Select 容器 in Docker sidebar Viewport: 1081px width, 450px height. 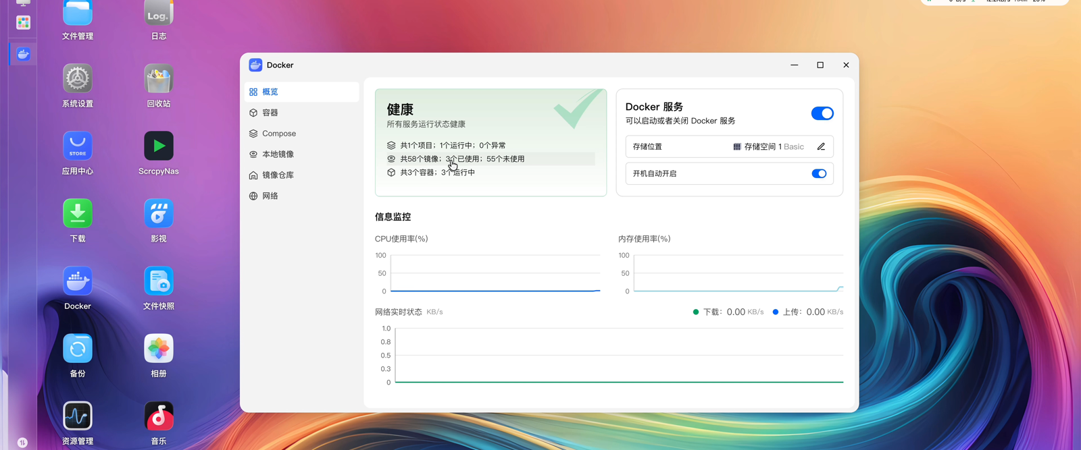click(301, 113)
